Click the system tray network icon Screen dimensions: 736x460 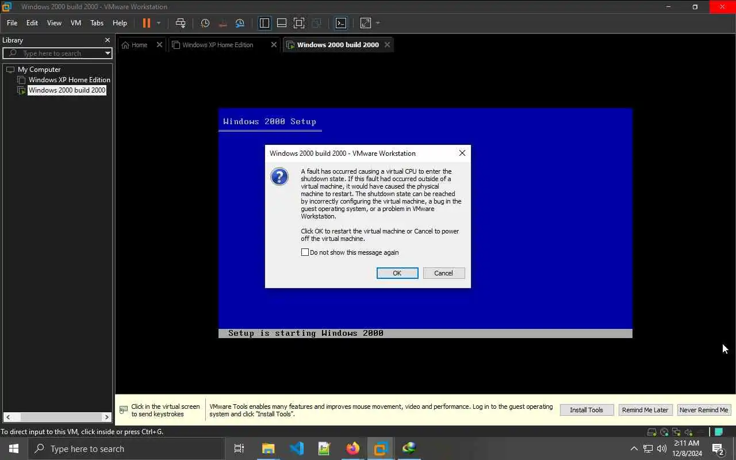pyautogui.click(x=648, y=448)
